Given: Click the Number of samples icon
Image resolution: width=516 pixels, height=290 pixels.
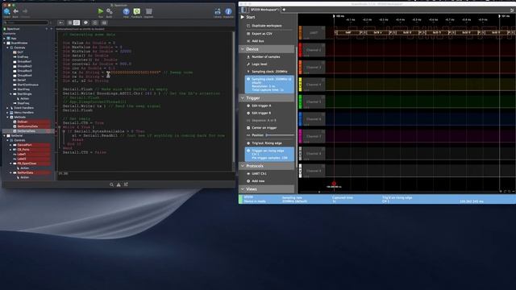Looking at the screenshot, I should [248, 57].
